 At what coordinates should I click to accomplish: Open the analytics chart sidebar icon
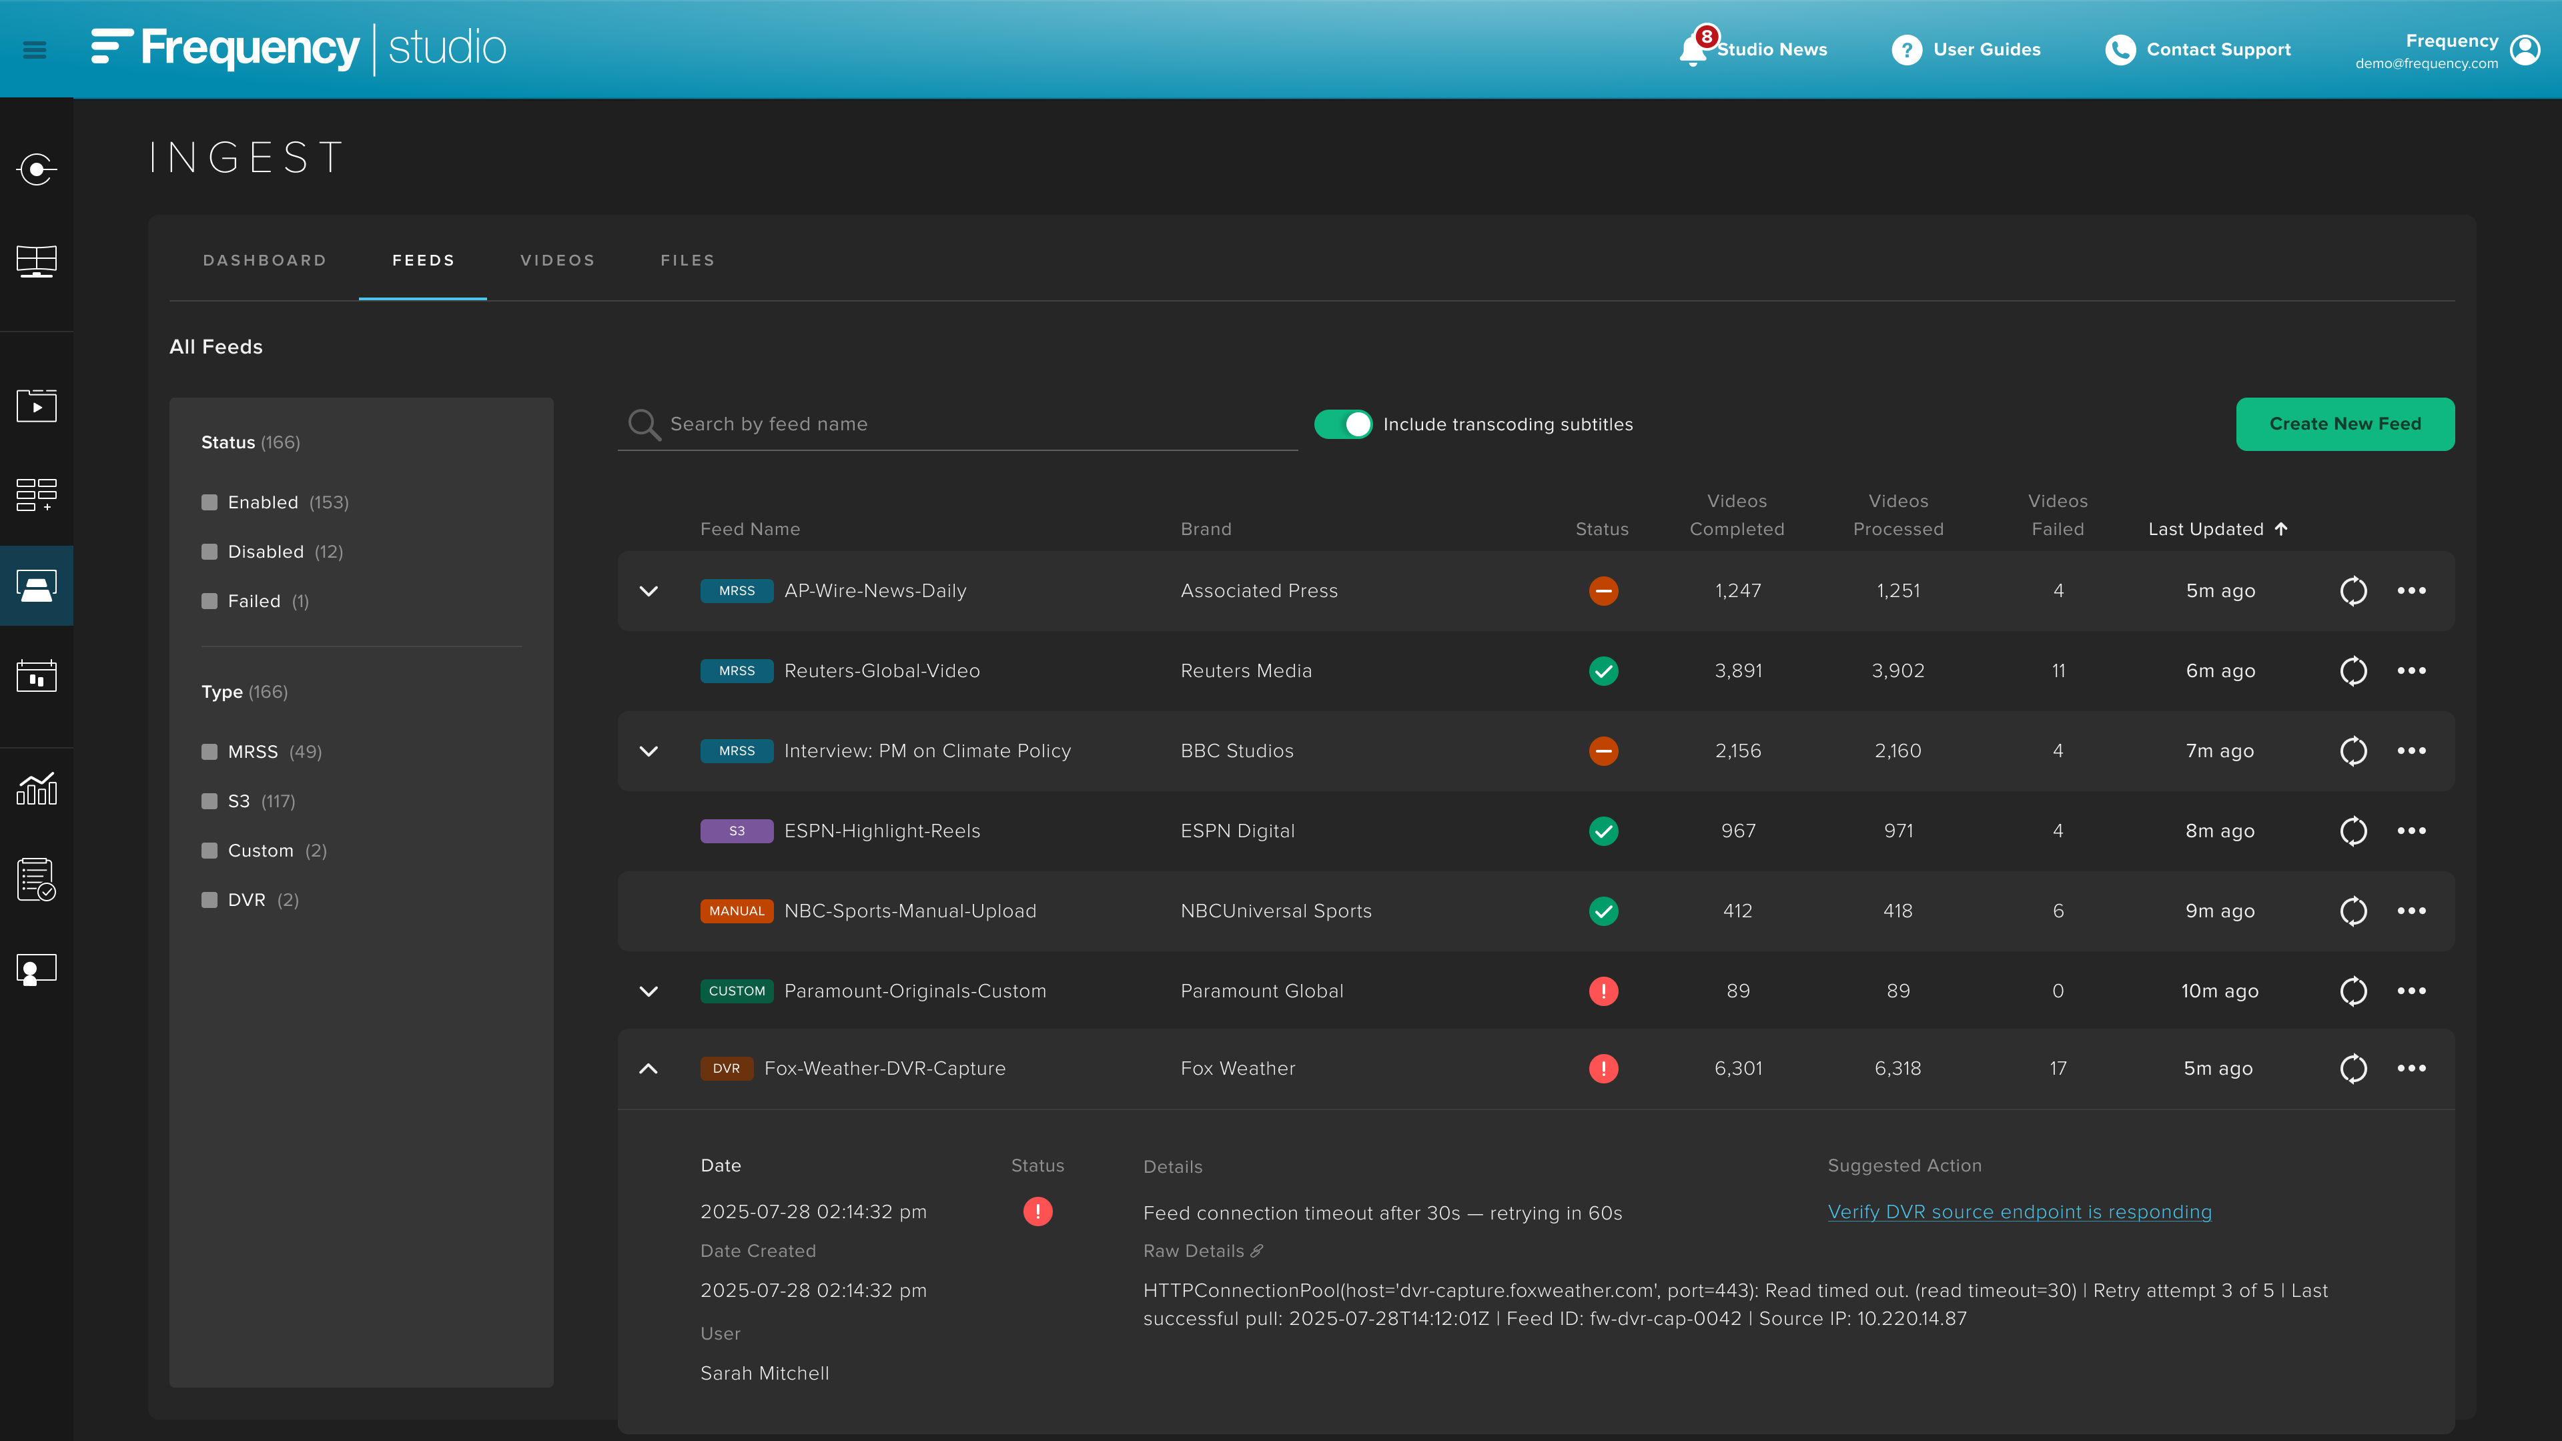click(37, 789)
